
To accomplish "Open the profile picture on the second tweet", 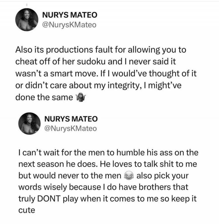I will (x=29, y=124).
